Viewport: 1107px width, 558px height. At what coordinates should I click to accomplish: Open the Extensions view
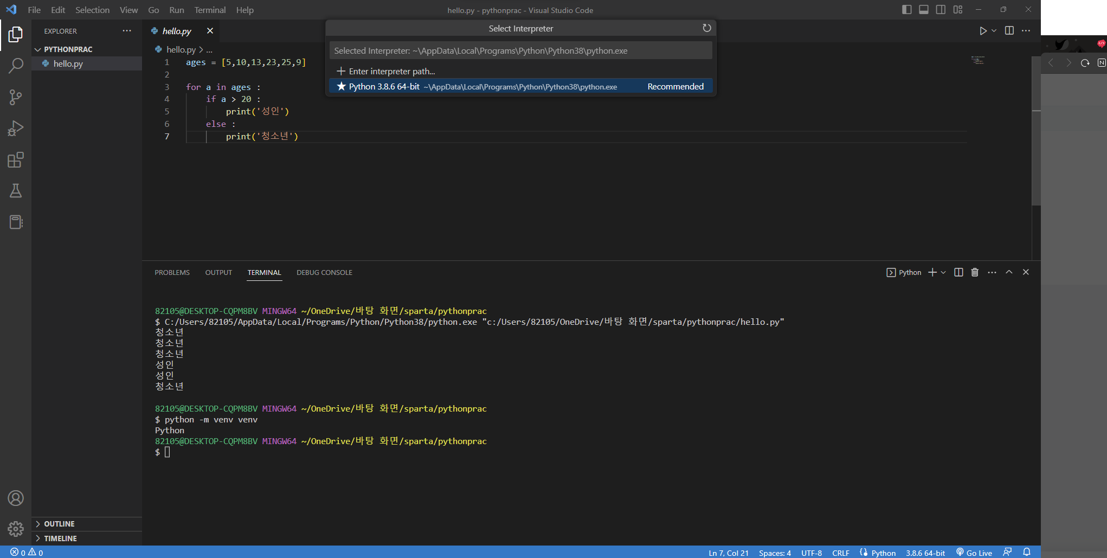(x=16, y=160)
